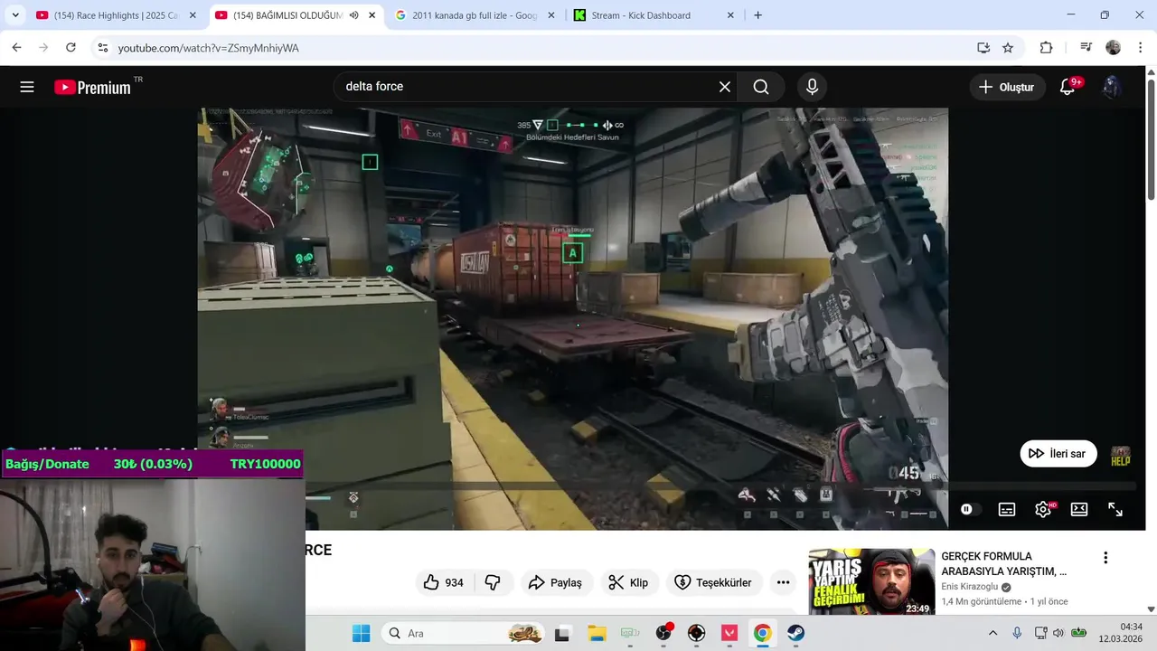Open Steam from taskbar
The image size is (1157, 651).
click(795, 633)
